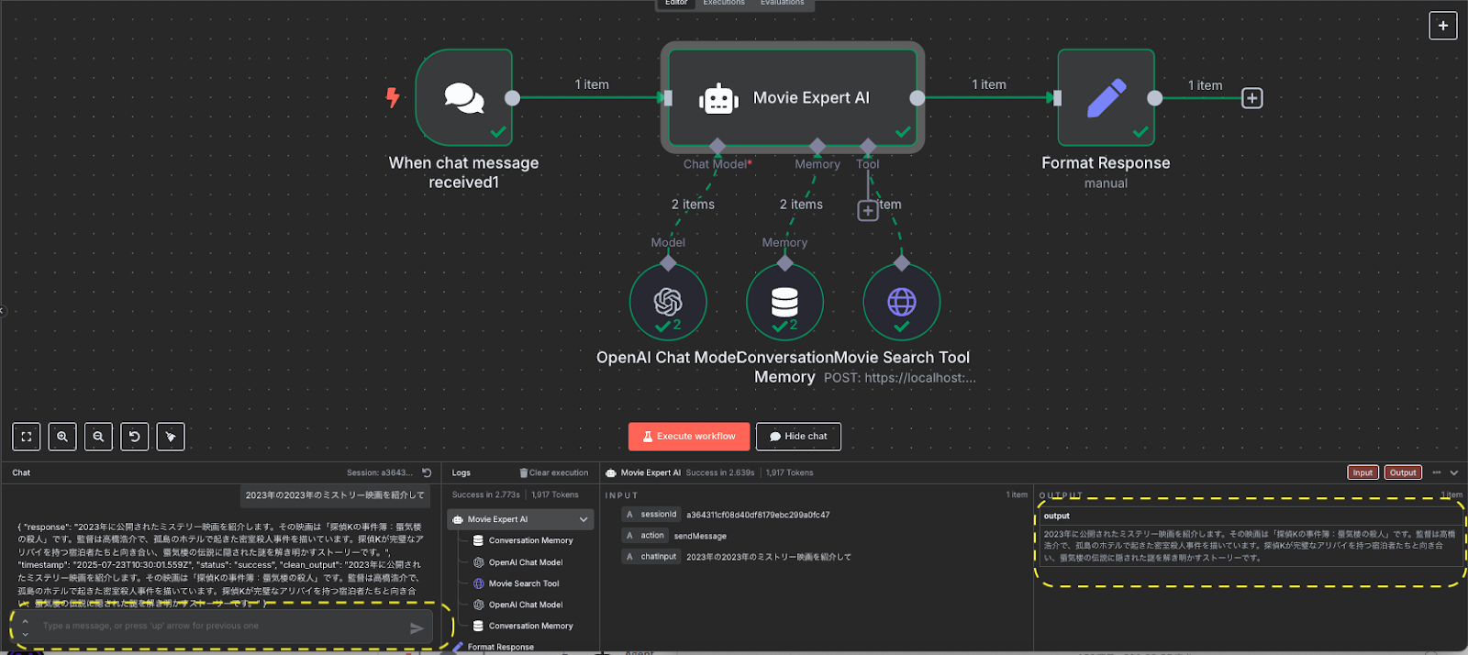Click the sendMessage action value

(700, 537)
